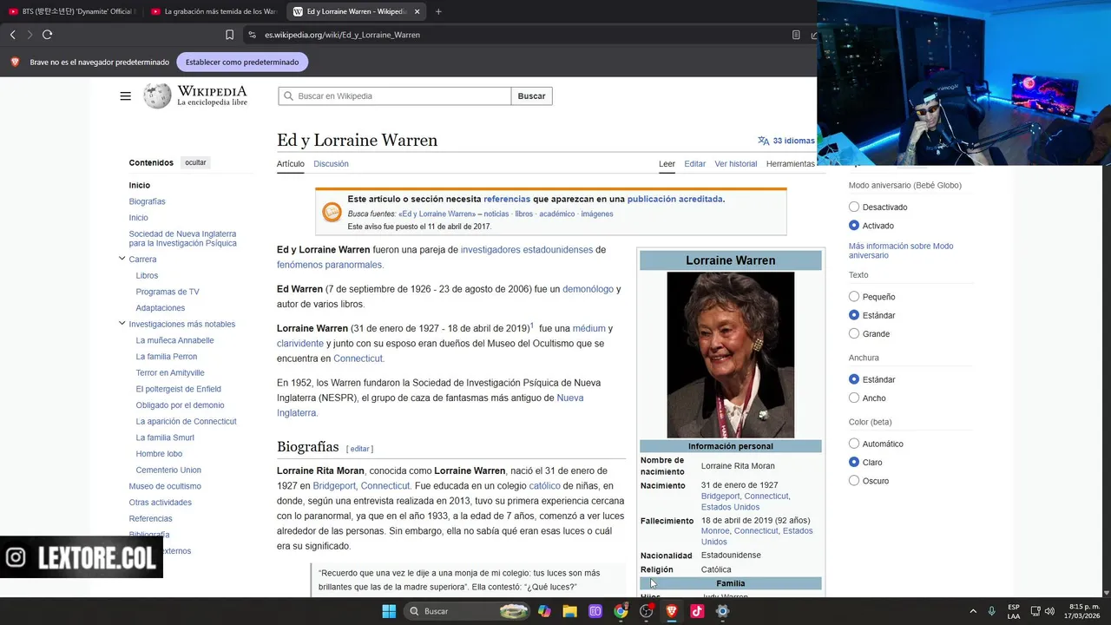The image size is (1111, 625).
Task: Jump to La muñeca Annabelle in contents
Action: pos(174,340)
